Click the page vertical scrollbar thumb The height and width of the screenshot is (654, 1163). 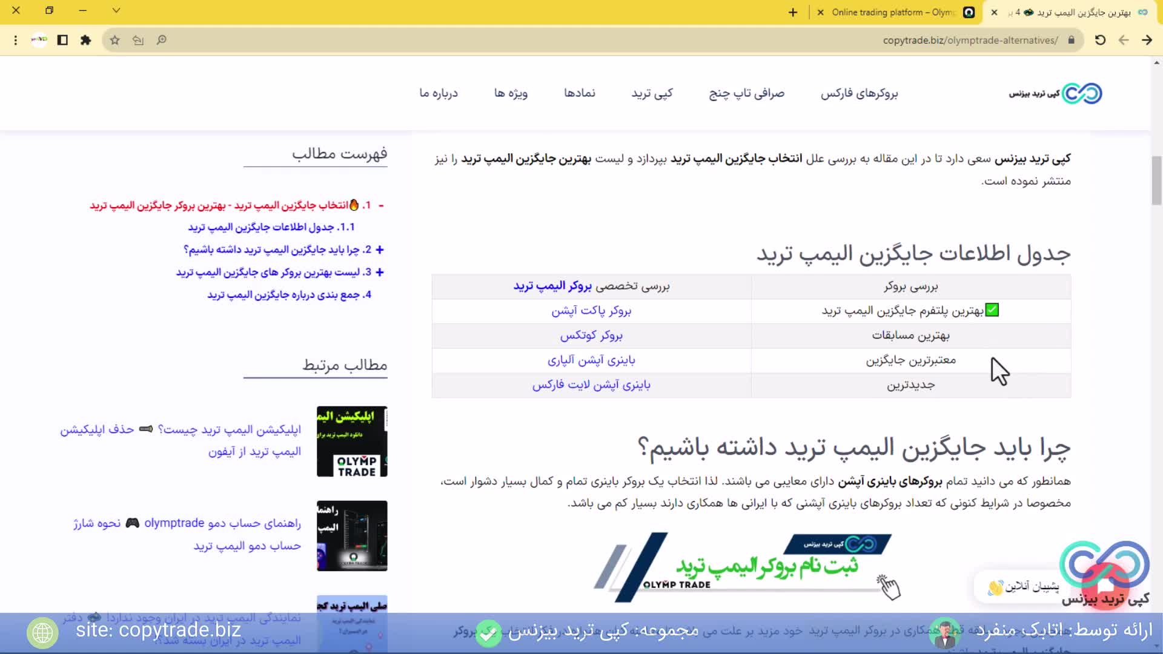[1156, 180]
